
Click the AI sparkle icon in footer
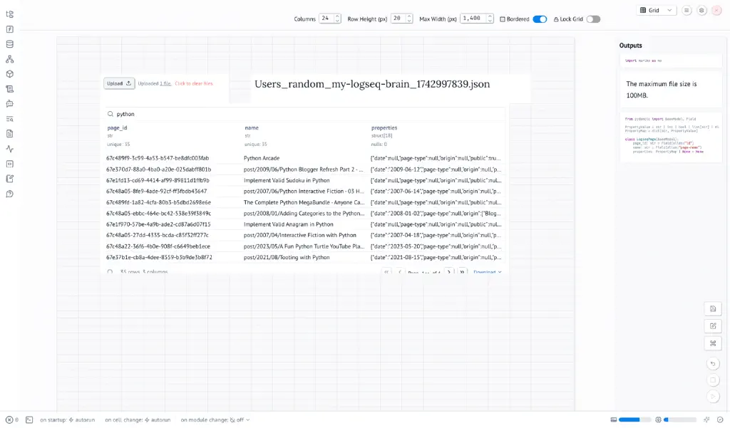click(706, 419)
